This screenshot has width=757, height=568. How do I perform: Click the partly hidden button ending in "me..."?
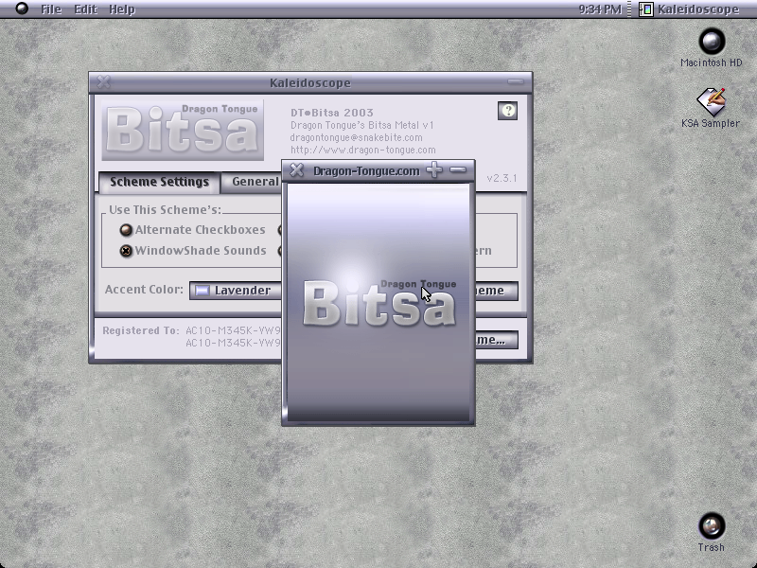pyautogui.click(x=497, y=340)
